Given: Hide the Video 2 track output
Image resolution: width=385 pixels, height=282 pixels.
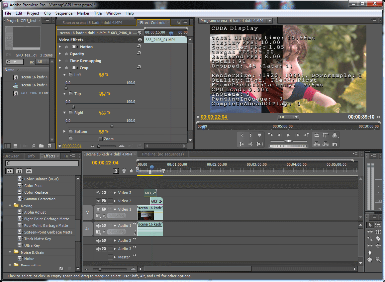Looking at the screenshot, I should [98, 201].
